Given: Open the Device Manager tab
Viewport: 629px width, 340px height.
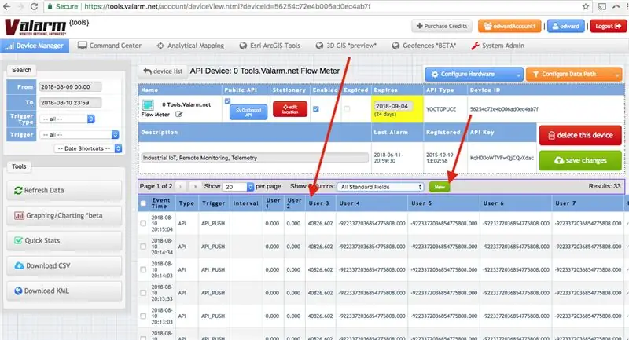Looking at the screenshot, I should (35, 46).
